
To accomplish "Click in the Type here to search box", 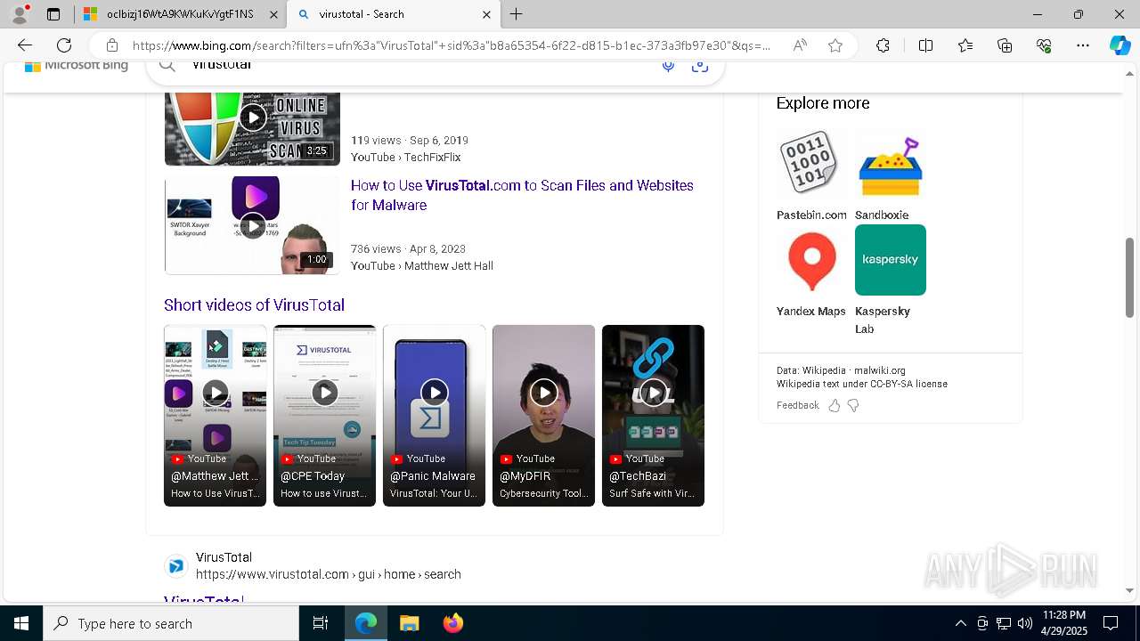I will point(171,623).
